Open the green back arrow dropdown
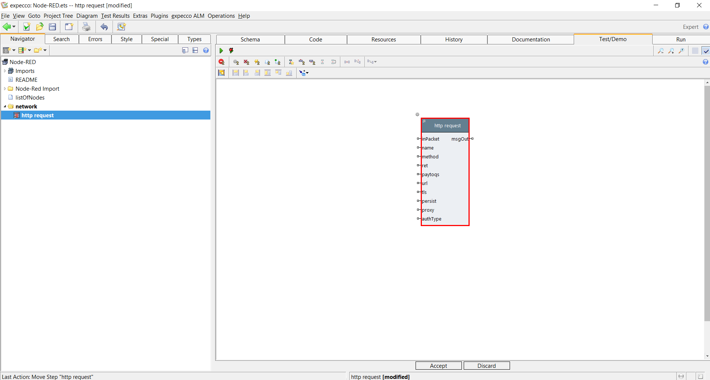Screen dimensions: 710x380 [14, 27]
